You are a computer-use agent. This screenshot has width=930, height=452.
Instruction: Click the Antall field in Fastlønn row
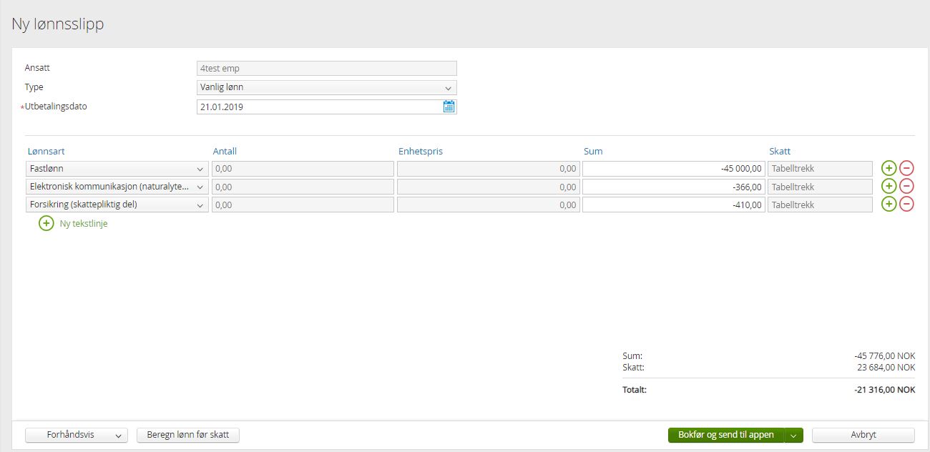point(303,169)
